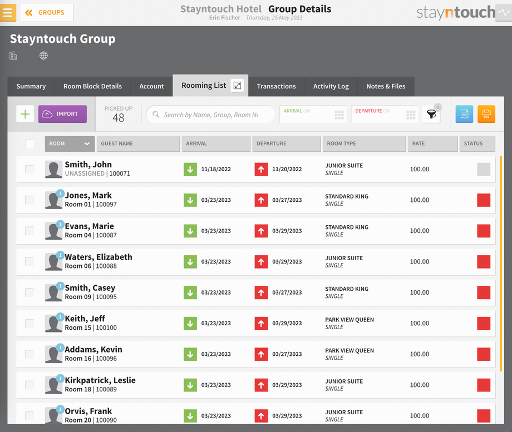Add a reservation with the plus button
512x432 pixels.
coord(25,114)
